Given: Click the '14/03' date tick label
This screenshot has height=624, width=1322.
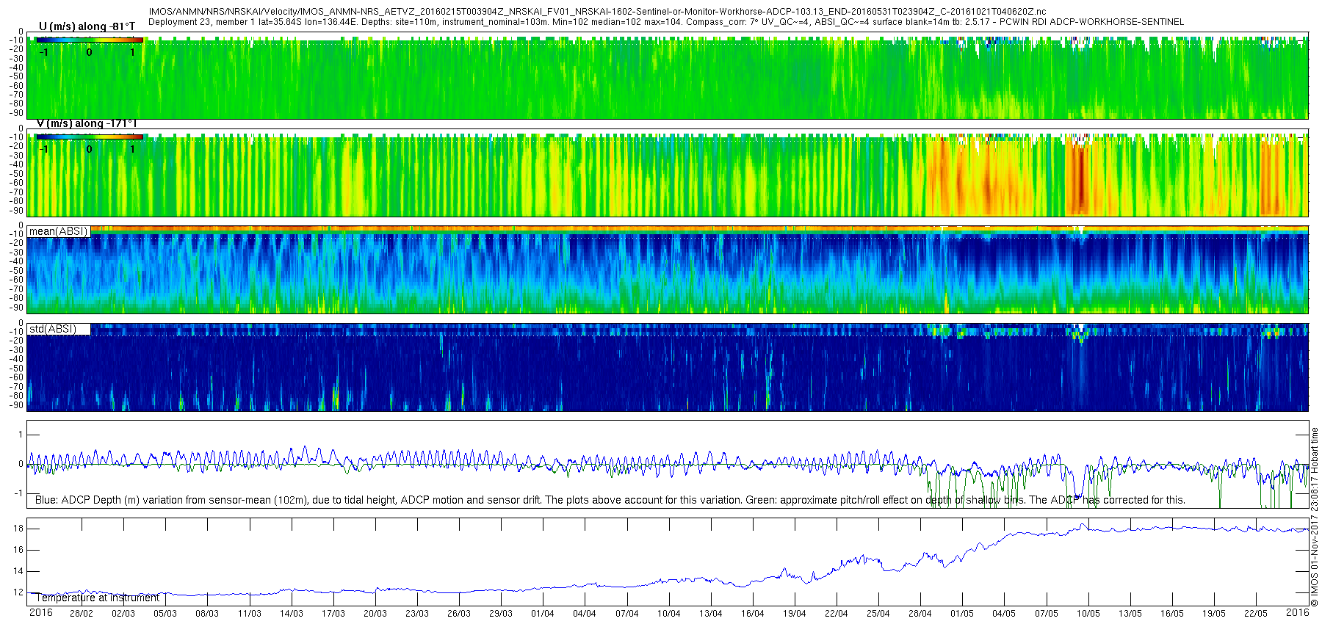Looking at the screenshot, I should coord(292,614).
